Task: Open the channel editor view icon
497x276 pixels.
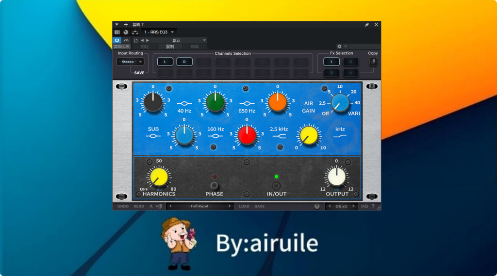Action: 117,32
